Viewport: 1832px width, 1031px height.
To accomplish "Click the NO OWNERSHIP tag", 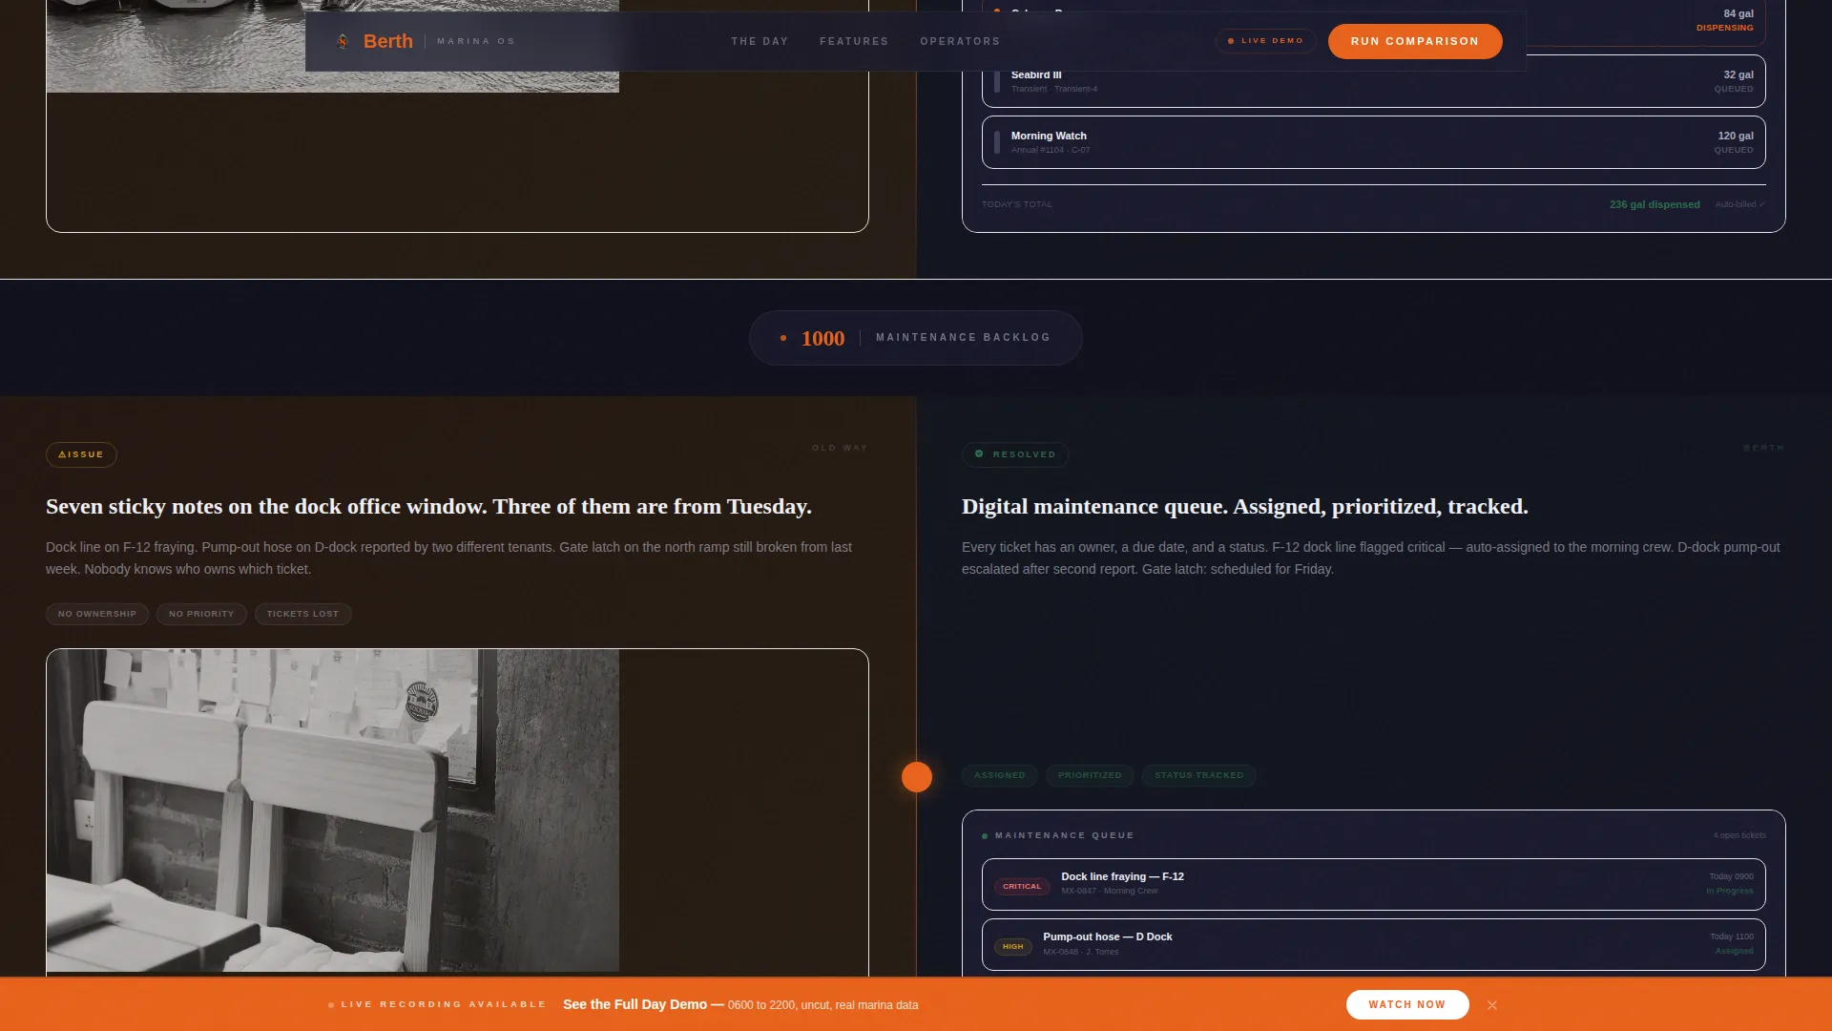I will coord(97,614).
